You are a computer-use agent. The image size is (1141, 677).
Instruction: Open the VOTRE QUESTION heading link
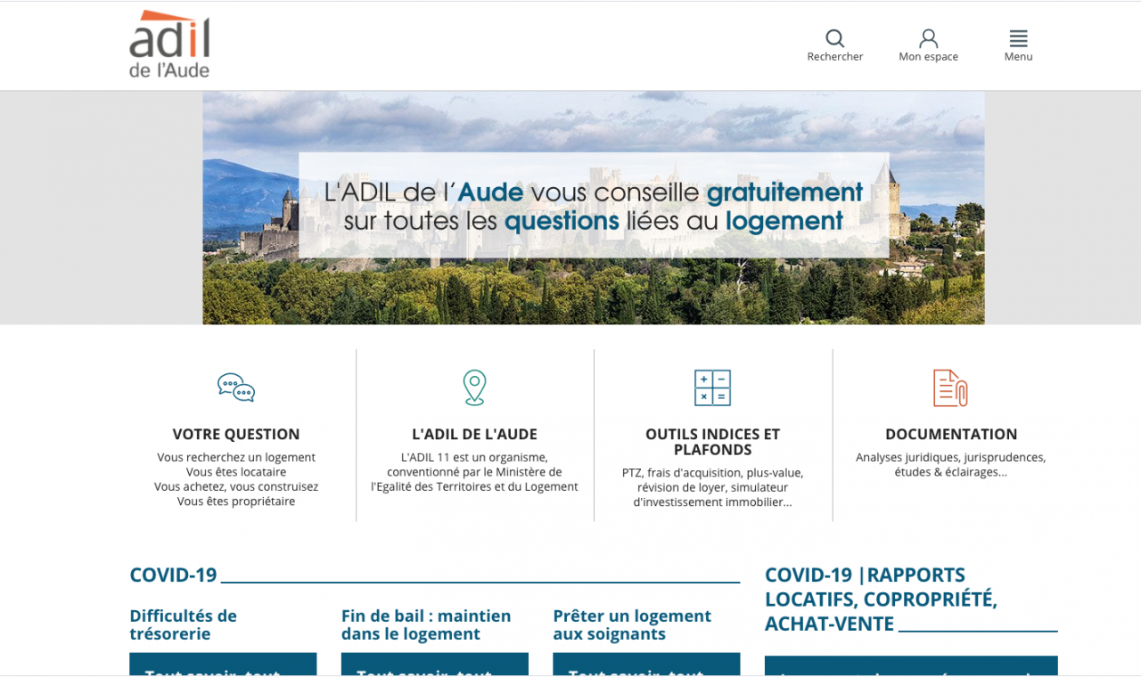[x=236, y=435]
